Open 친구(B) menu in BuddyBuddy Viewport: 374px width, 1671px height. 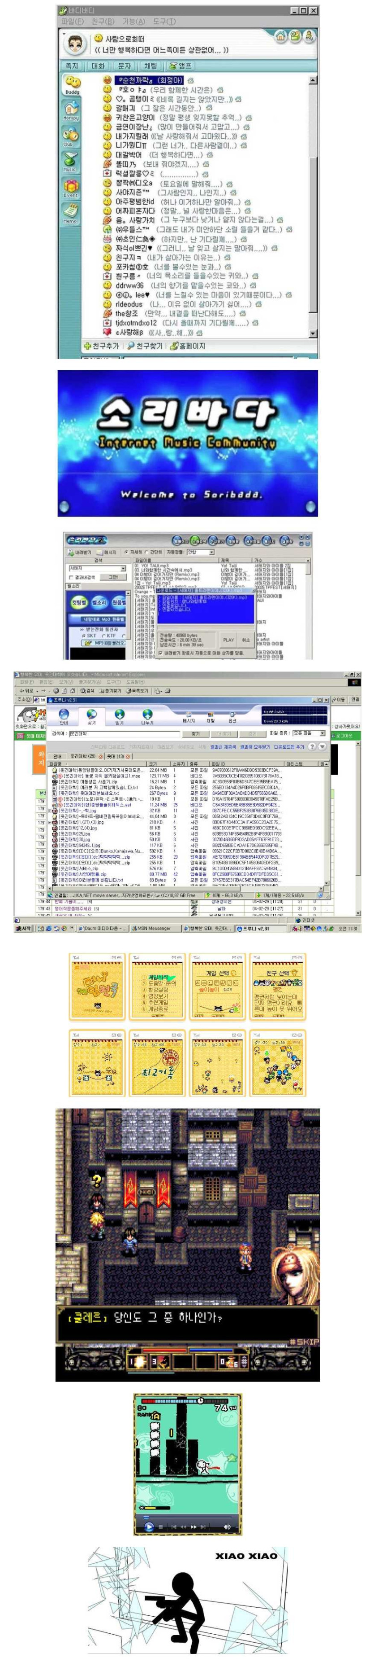(103, 22)
